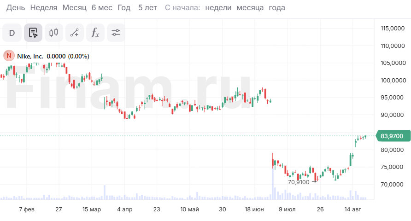This screenshot has width=411, height=221.
Task: Open the fx indicators menu
Action: point(95,33)
